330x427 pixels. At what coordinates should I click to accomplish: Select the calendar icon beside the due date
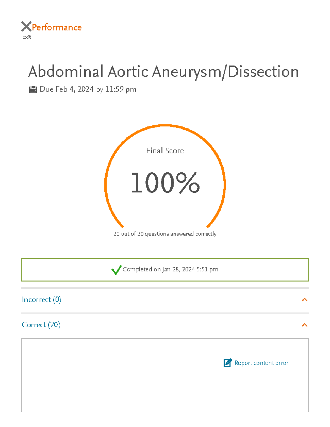[33, 89]
